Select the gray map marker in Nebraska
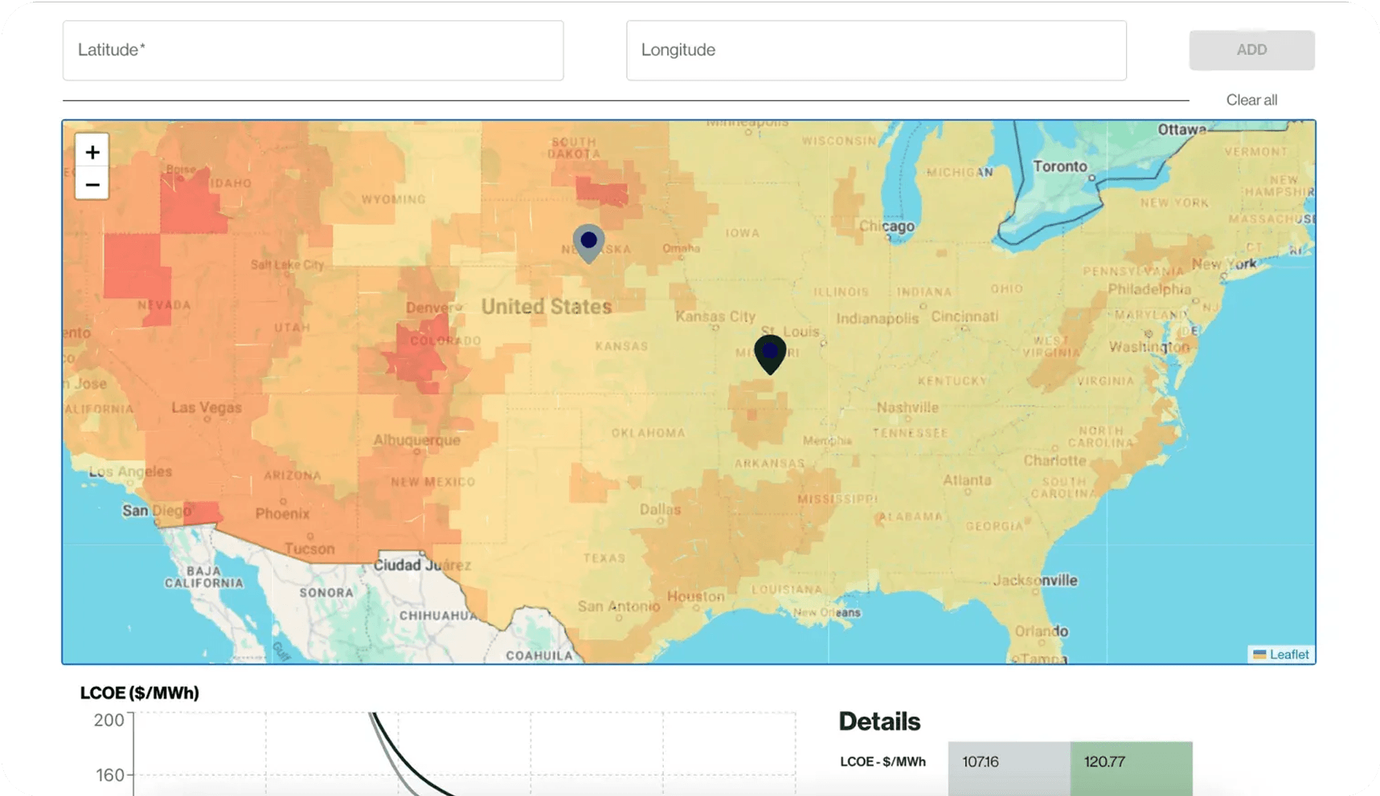The width and height of the screenshot is (1380, 796). 588,241
